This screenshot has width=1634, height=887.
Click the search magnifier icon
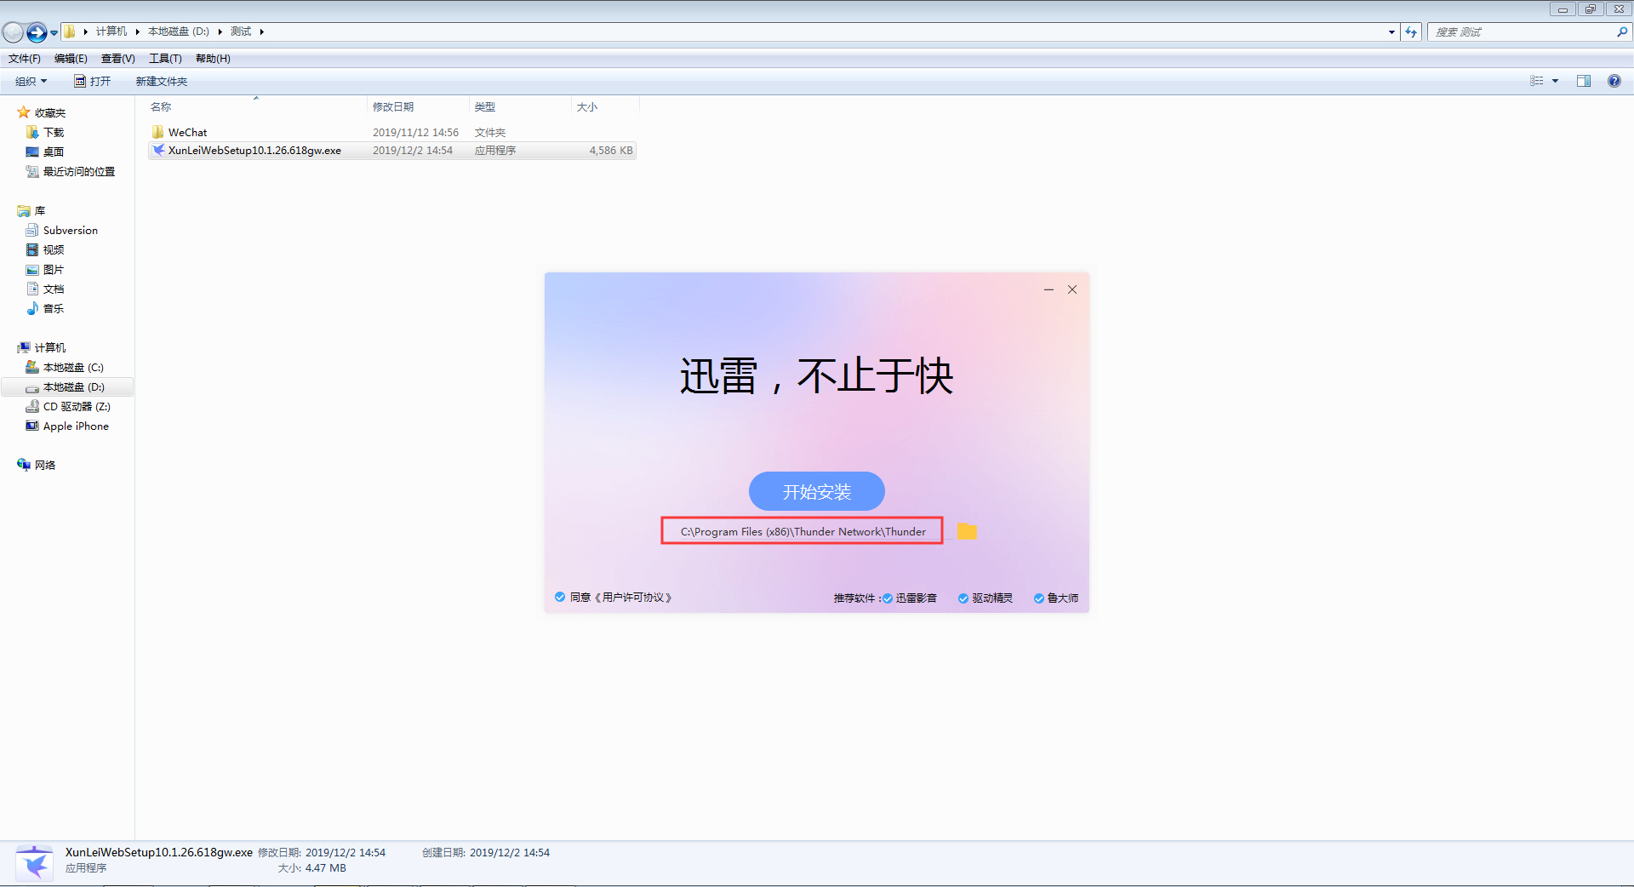tap(1621, 31)
